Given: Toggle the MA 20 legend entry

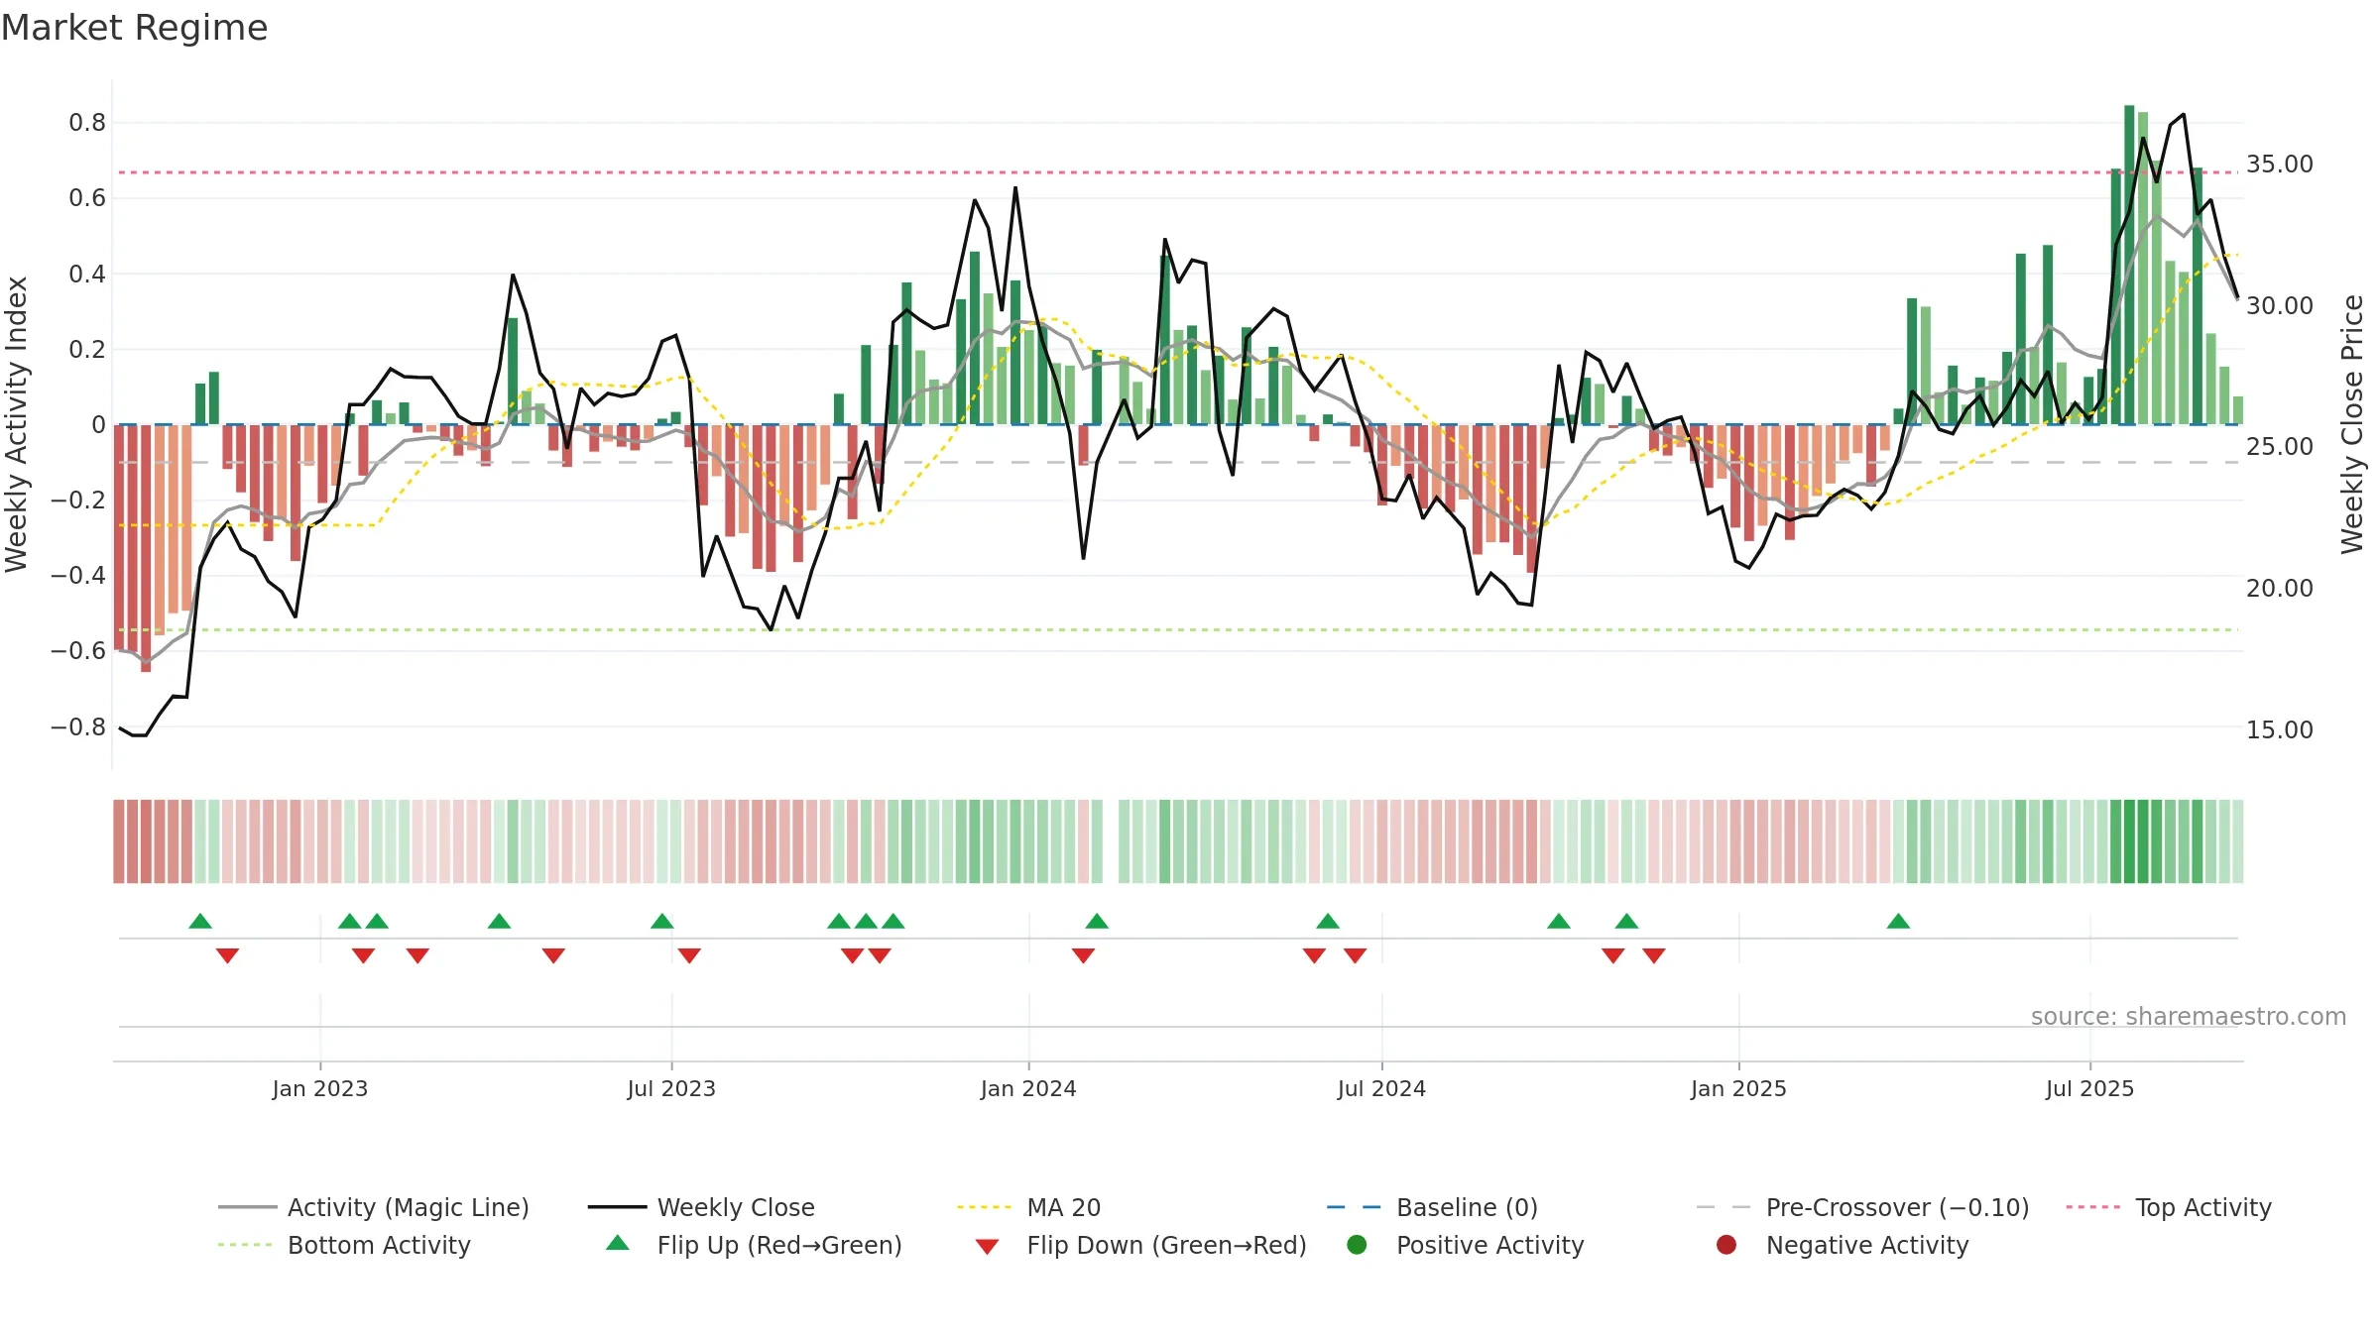Looking at the screenshot, I should tap(1029, 1207).
